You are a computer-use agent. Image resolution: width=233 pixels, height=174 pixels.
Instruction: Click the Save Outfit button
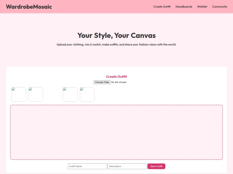[x=156, y=166]
